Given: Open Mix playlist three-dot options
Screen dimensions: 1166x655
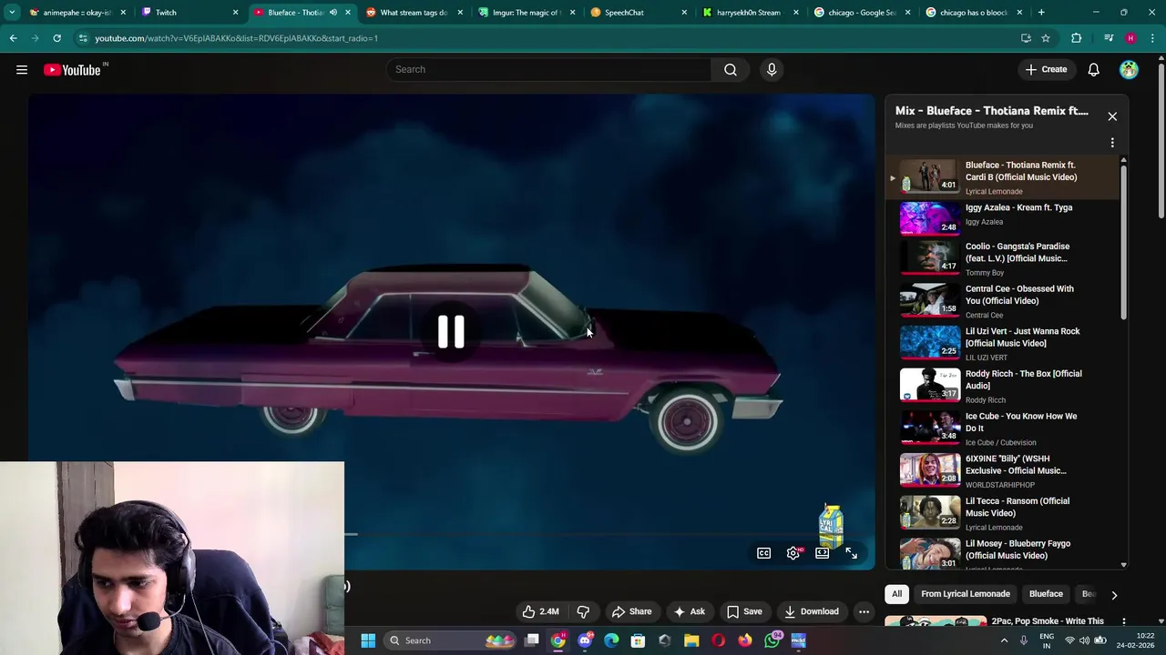Looking at the screenshot, I should pyautogui.click(x=1112, y=143).
